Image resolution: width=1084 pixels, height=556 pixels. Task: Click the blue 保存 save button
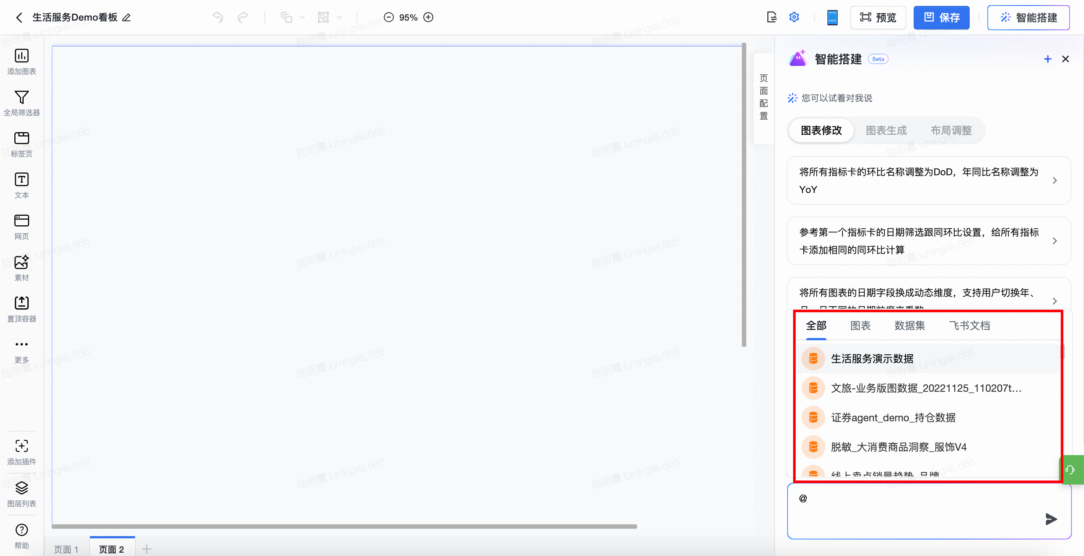pyautogui.click(x=941, y=18)
